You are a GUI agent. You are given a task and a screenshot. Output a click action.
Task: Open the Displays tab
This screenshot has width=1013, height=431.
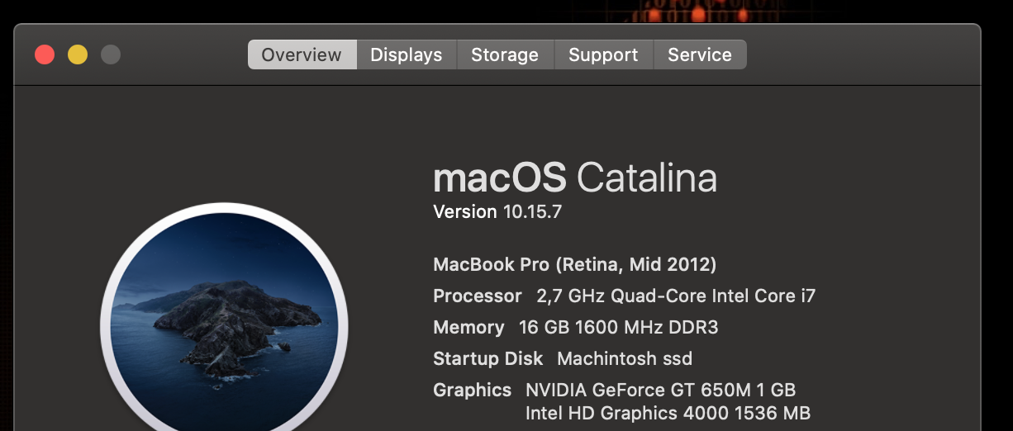tap(407, 54)
